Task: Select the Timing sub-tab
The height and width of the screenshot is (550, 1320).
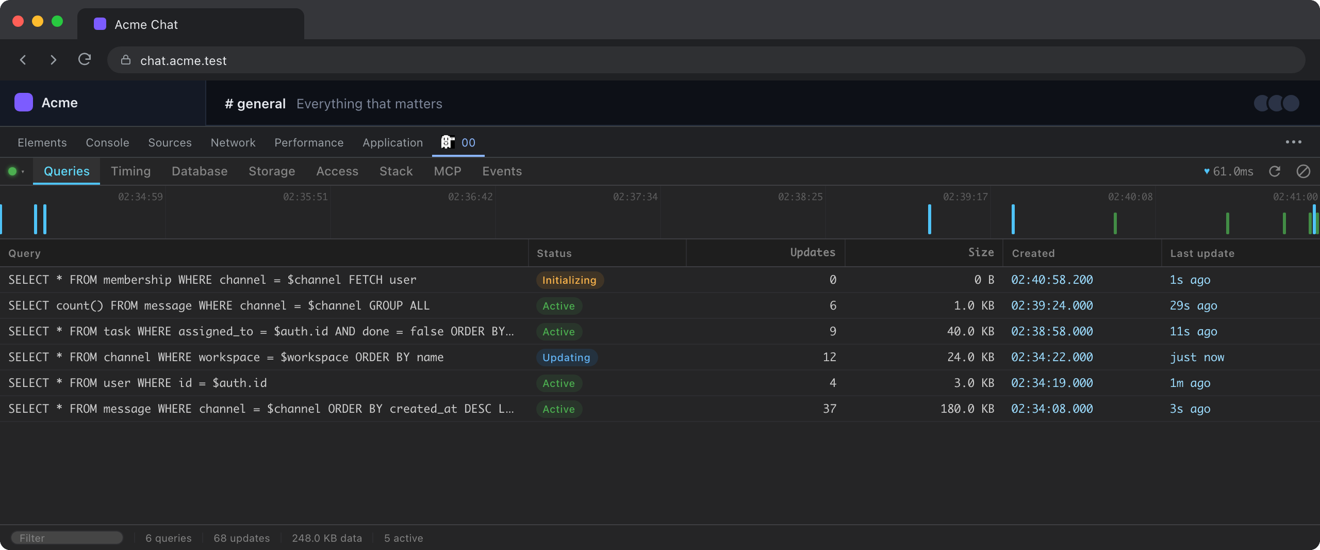Action: 130,171
